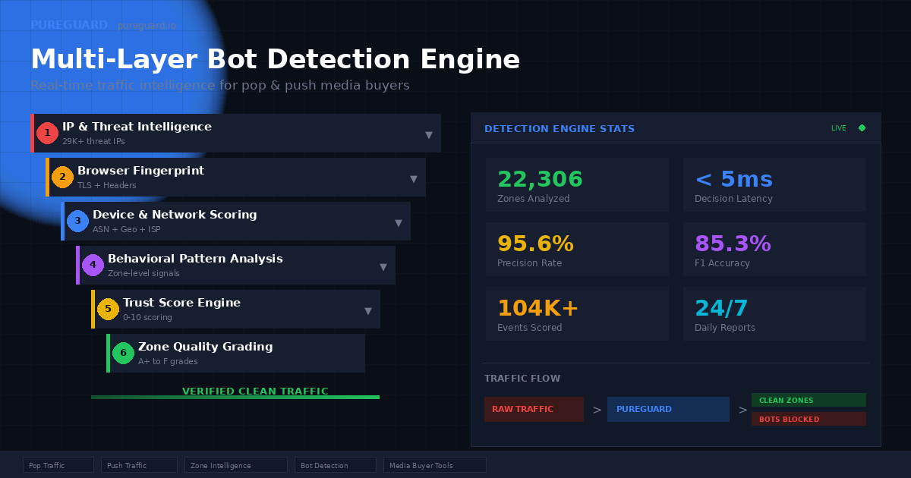The image size is (911, 478).
Task: Select the Device & Network Scoring icon
Action: point(77,221)
